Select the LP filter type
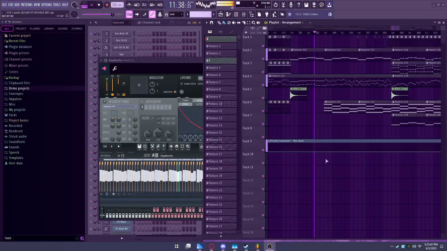This screenshot has height=251, width=447. pos(158,119)
